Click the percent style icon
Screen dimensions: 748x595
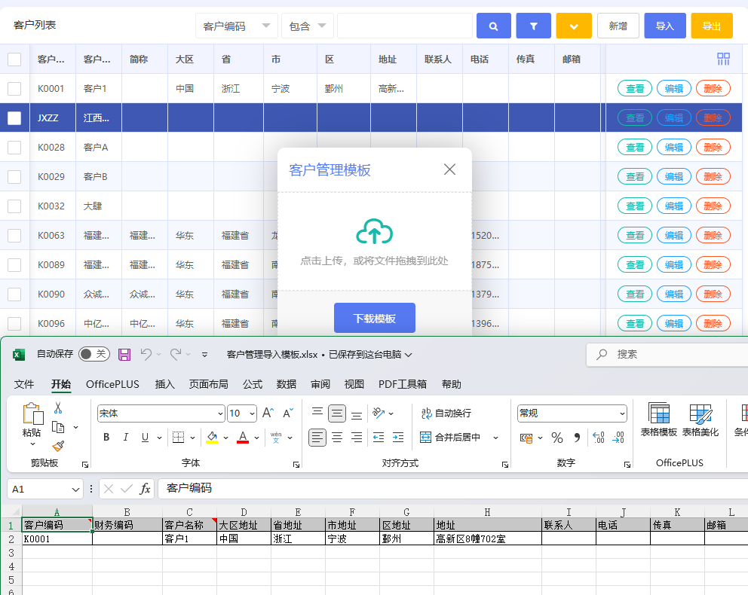coord(557,438)
